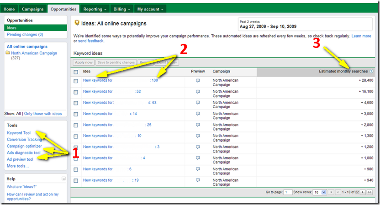Open the North American Campaign tree item
Screen dimensions: 380x205
coord(34,53)
